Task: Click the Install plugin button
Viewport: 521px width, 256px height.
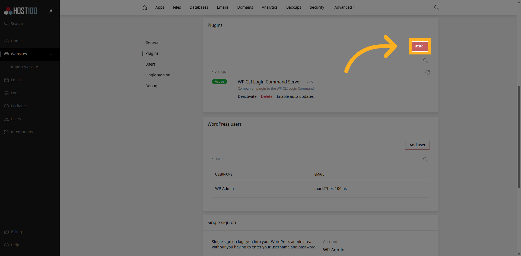Action: (420, 46)
